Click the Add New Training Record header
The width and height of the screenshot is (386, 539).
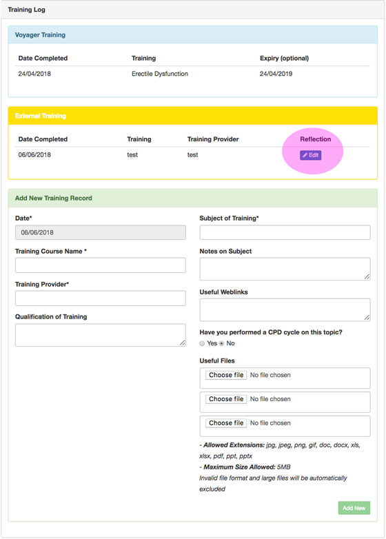193,198
